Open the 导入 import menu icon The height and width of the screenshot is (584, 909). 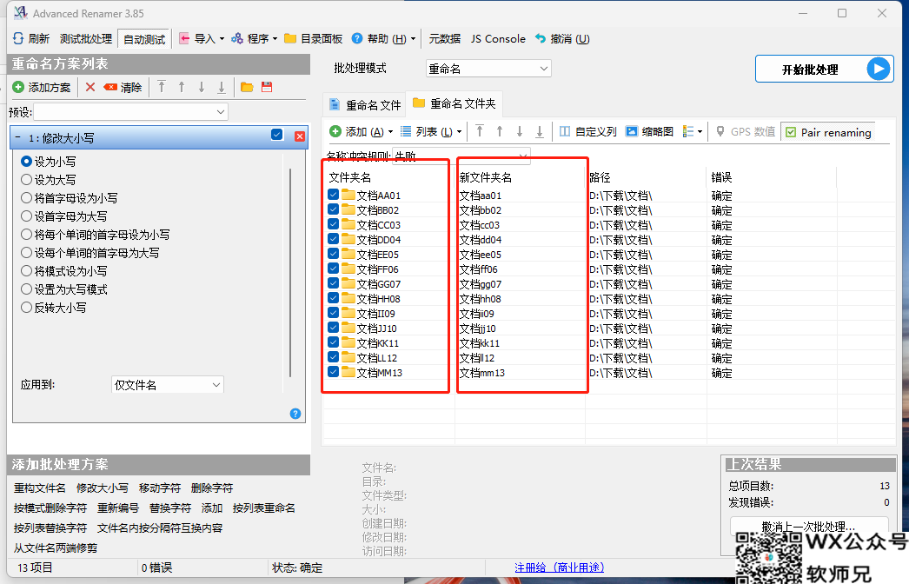184,39
